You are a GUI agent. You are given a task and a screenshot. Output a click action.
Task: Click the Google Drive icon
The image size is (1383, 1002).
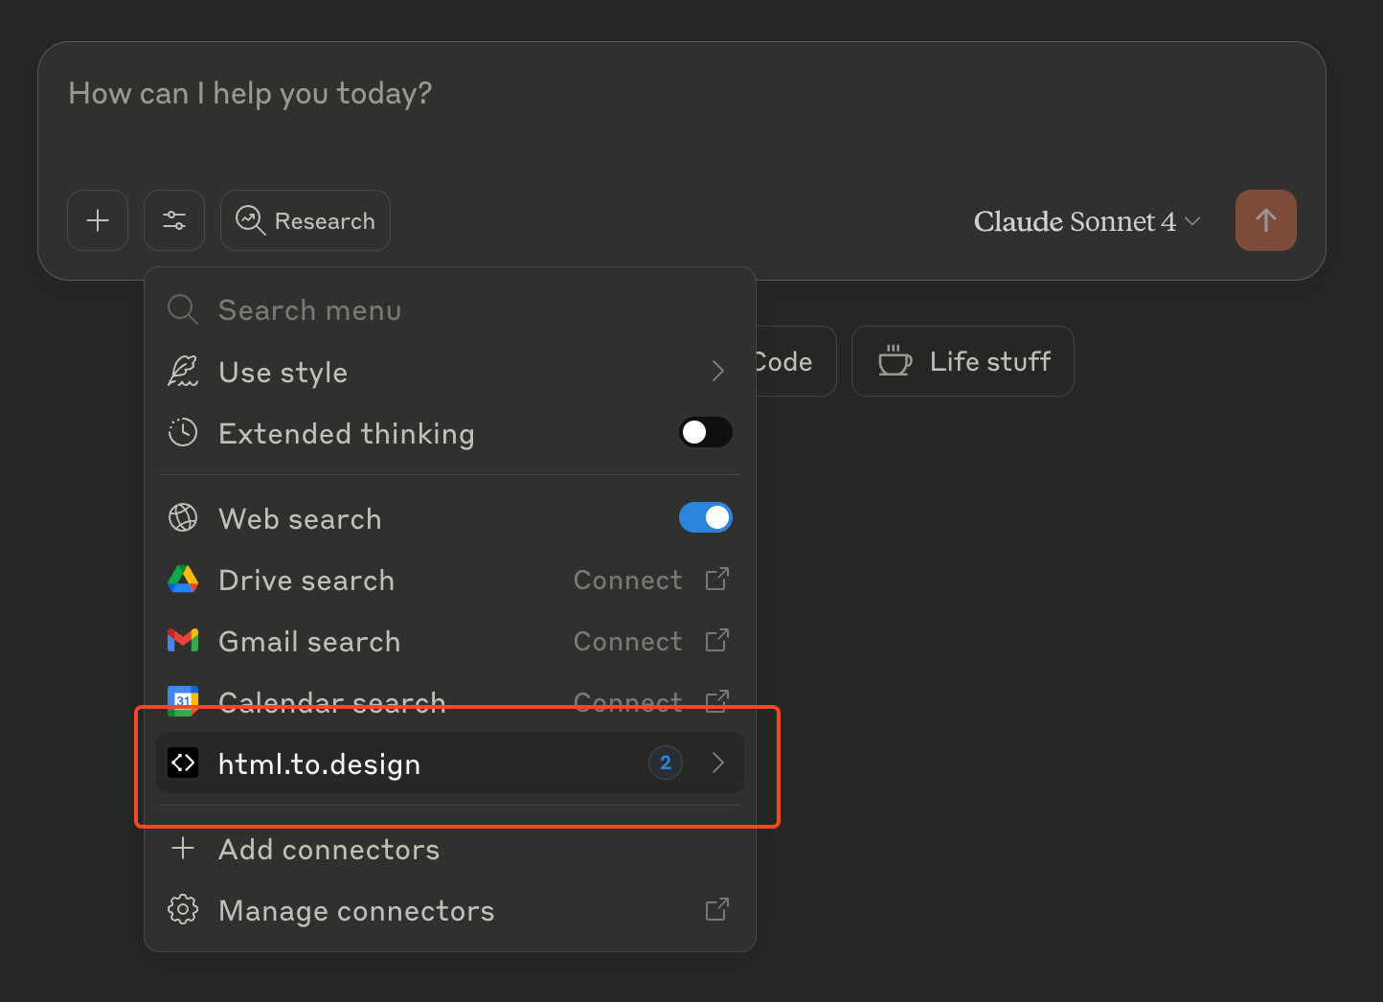point(183,580)
